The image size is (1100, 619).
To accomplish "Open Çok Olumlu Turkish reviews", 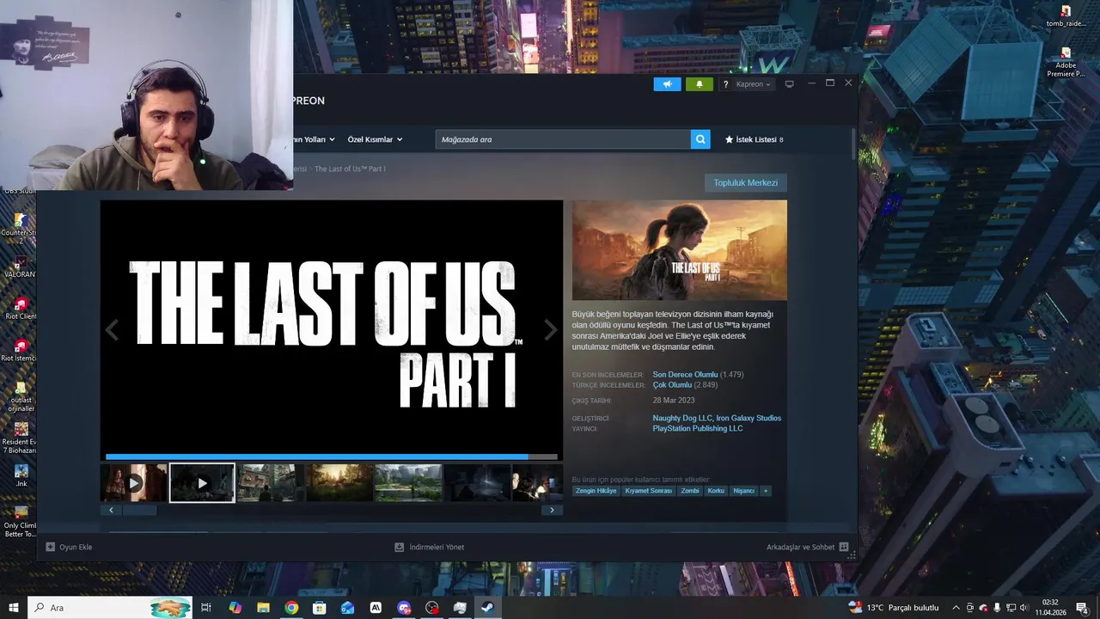I will pos(672,385).
